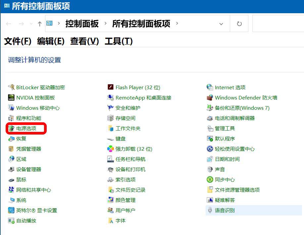Expand the address bar history dropdown
Viewport: 304px width, 235px height.
221,24
